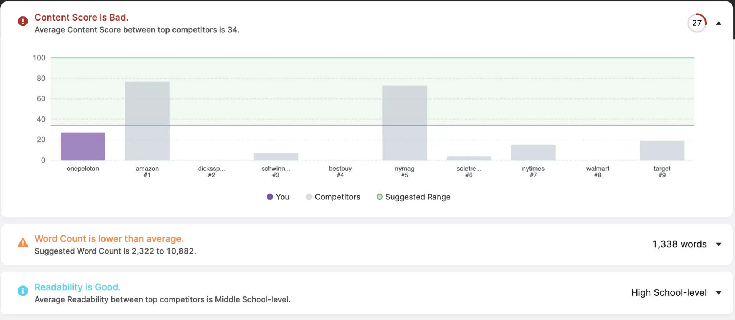Toggle the Competitors legend entry
Viewport: 735px width, 320px height.
333,197
